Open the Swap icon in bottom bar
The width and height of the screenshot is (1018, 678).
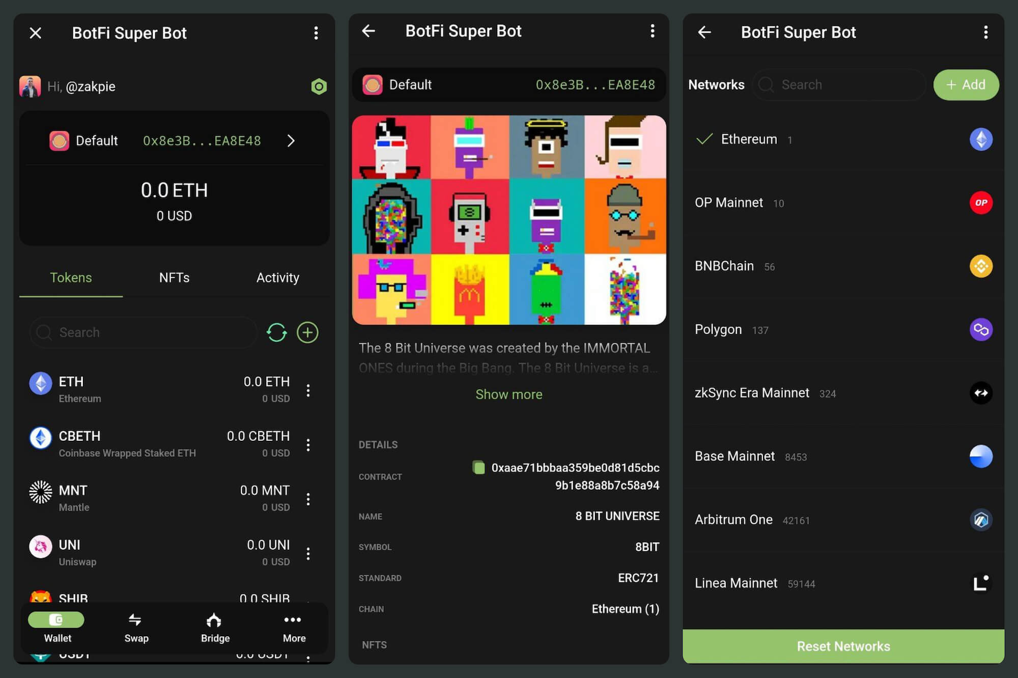(x=136, y=627)
